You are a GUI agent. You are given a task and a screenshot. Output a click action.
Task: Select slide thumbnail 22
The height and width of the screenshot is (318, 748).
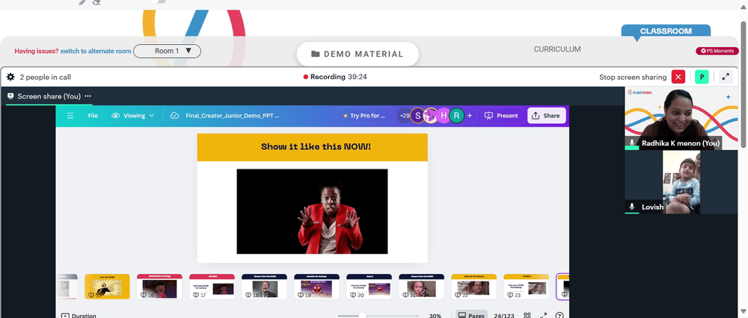(x=473, y=286)
